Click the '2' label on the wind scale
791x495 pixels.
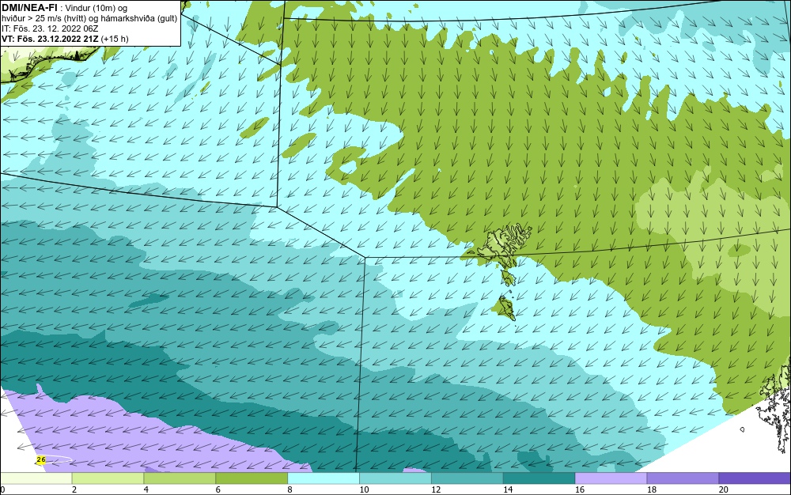[x=74, y=489]
